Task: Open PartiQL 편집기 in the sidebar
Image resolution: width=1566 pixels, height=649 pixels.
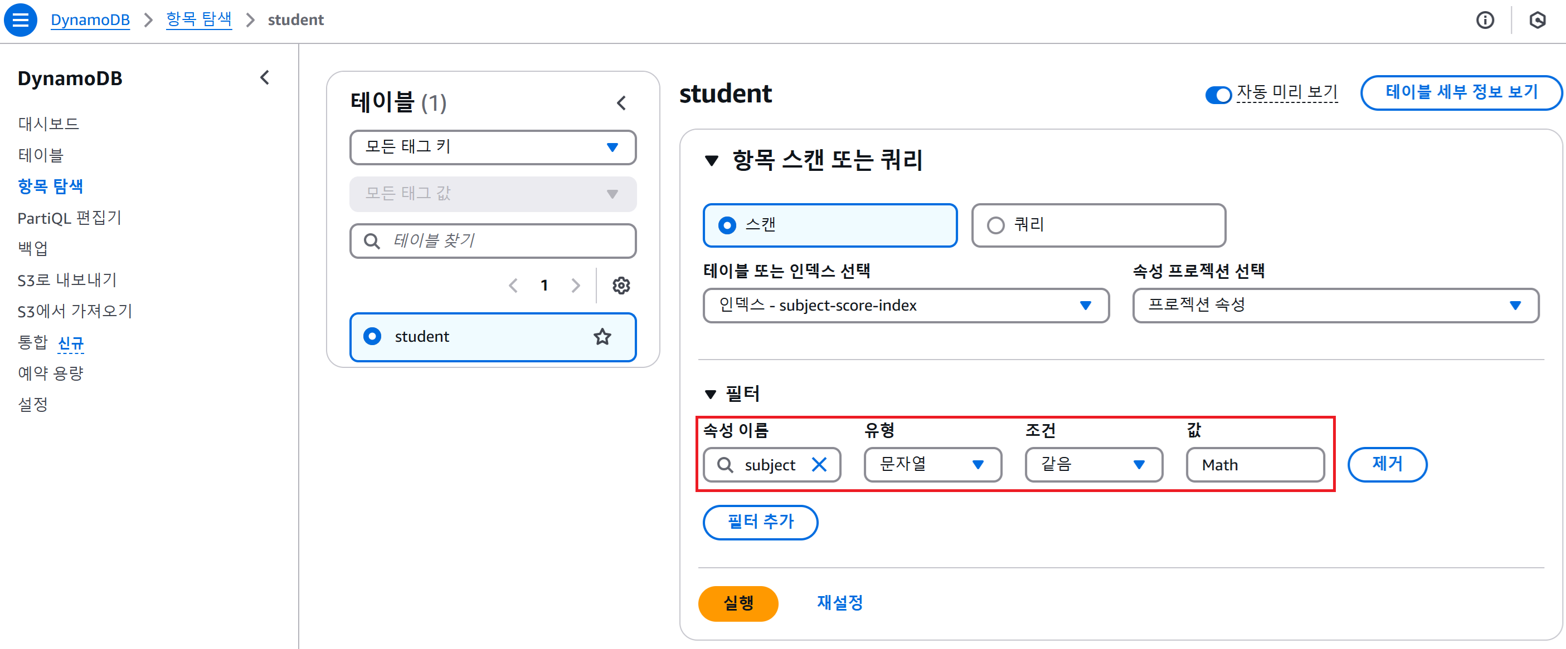Action: click(x=69, y=218)
